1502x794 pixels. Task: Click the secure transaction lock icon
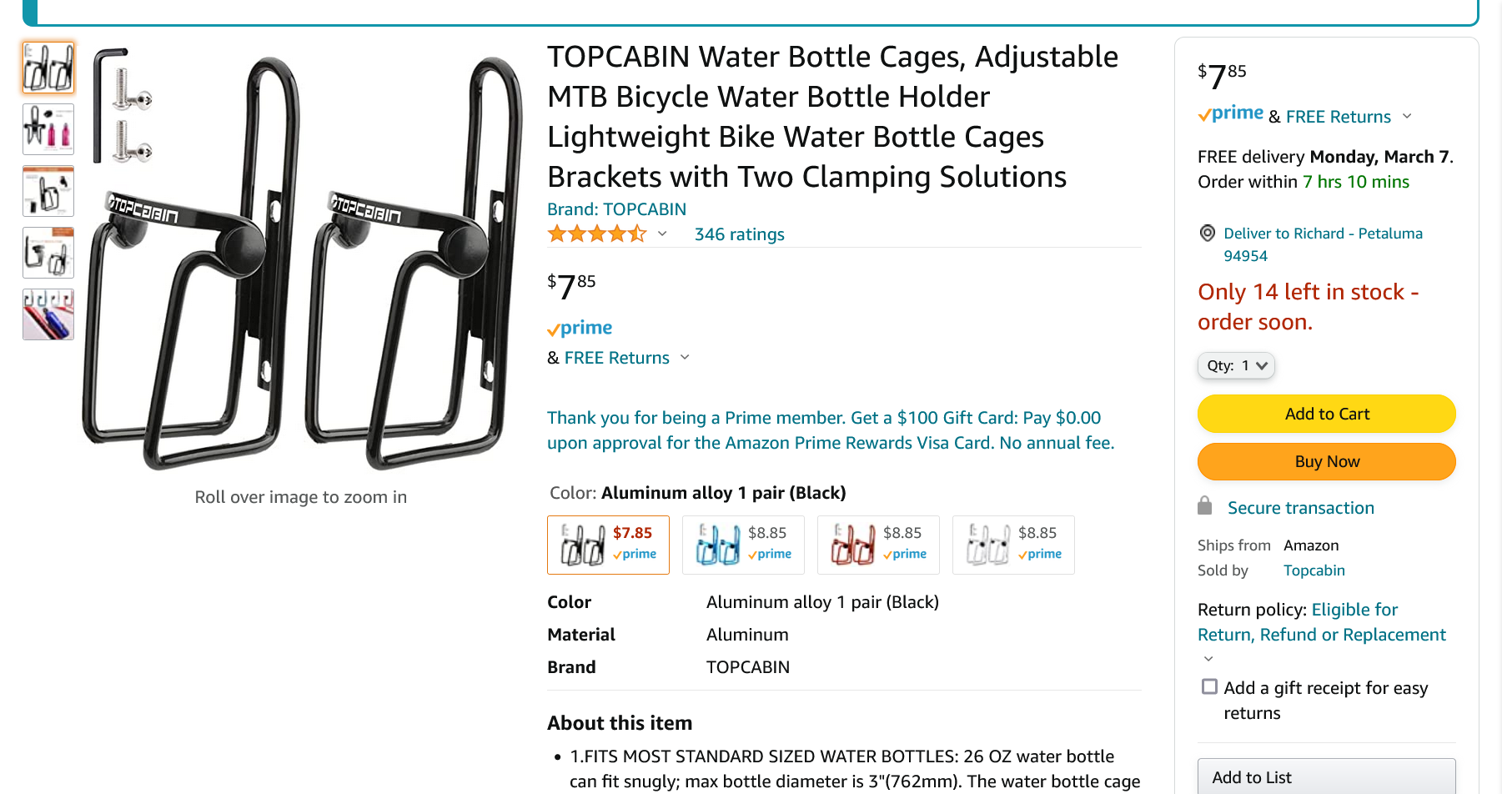(1204, 506)
